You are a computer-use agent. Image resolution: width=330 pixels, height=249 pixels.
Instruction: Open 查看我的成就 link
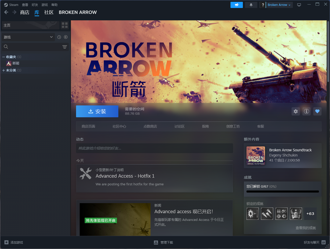(306, 228)
